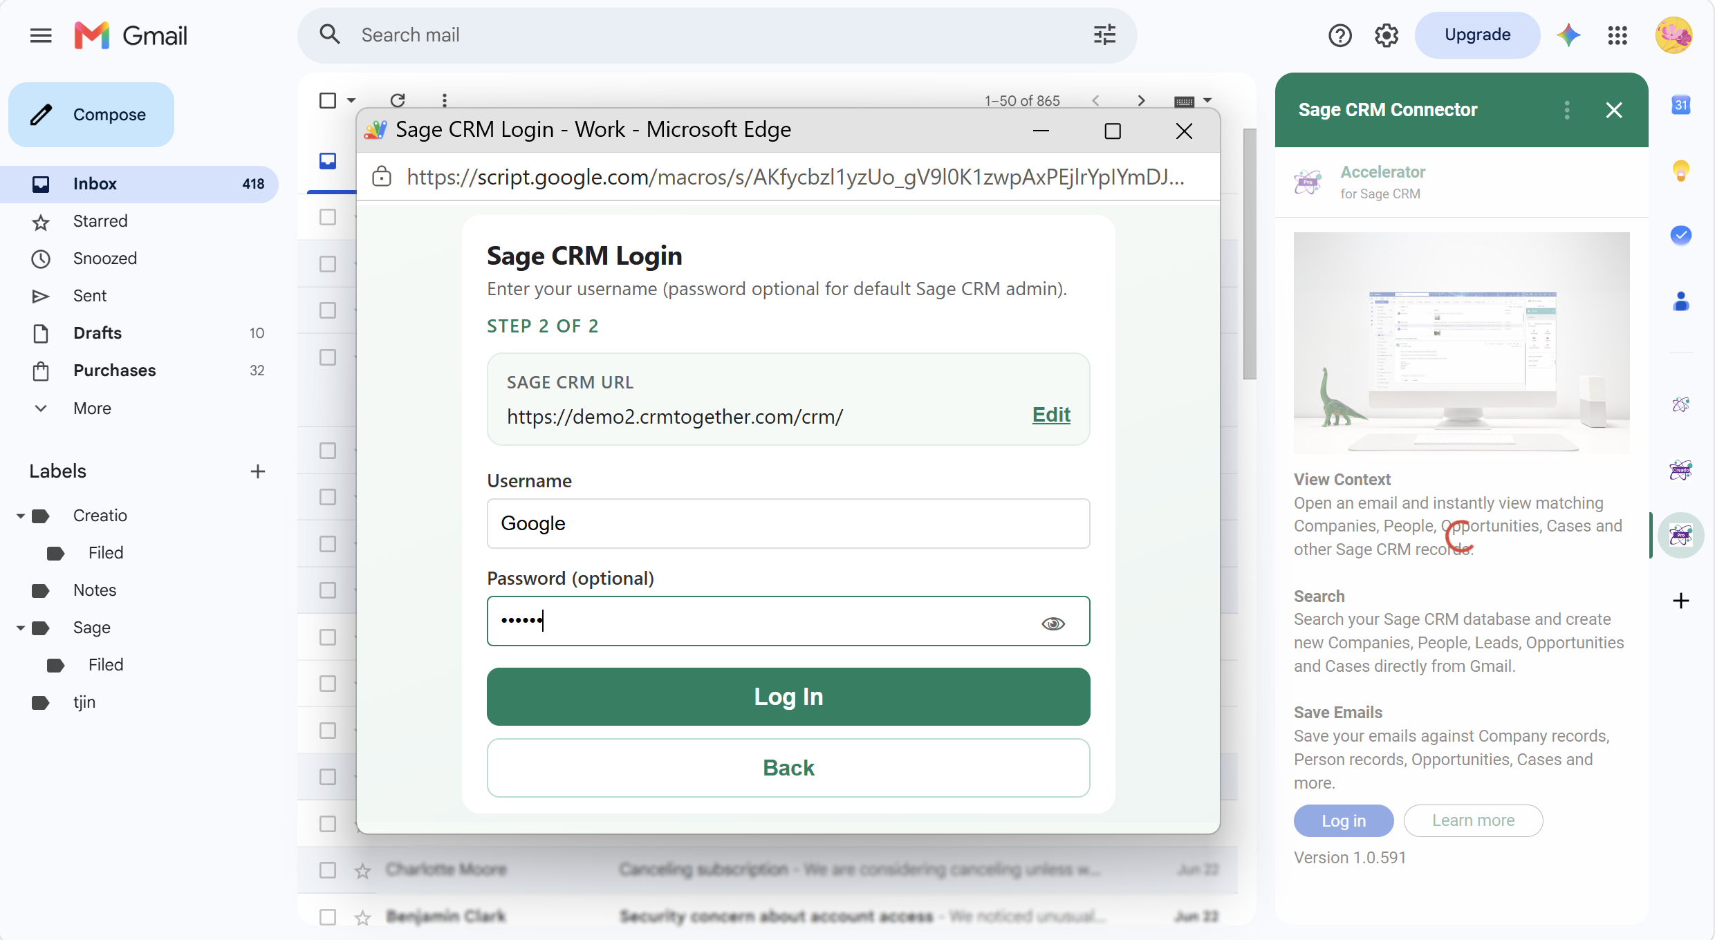Click the green Log In button
Viewport: 1715px width, 940px height.
point(788,697)
